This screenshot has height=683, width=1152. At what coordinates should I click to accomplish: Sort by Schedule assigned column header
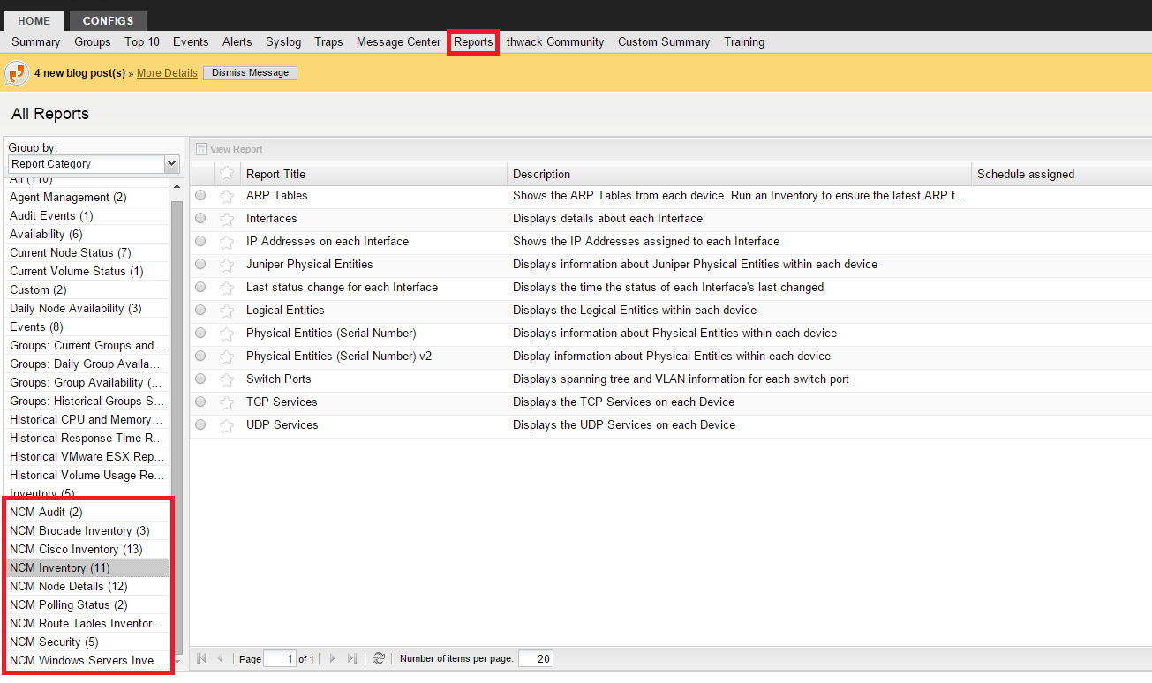tap(1061, 175)
